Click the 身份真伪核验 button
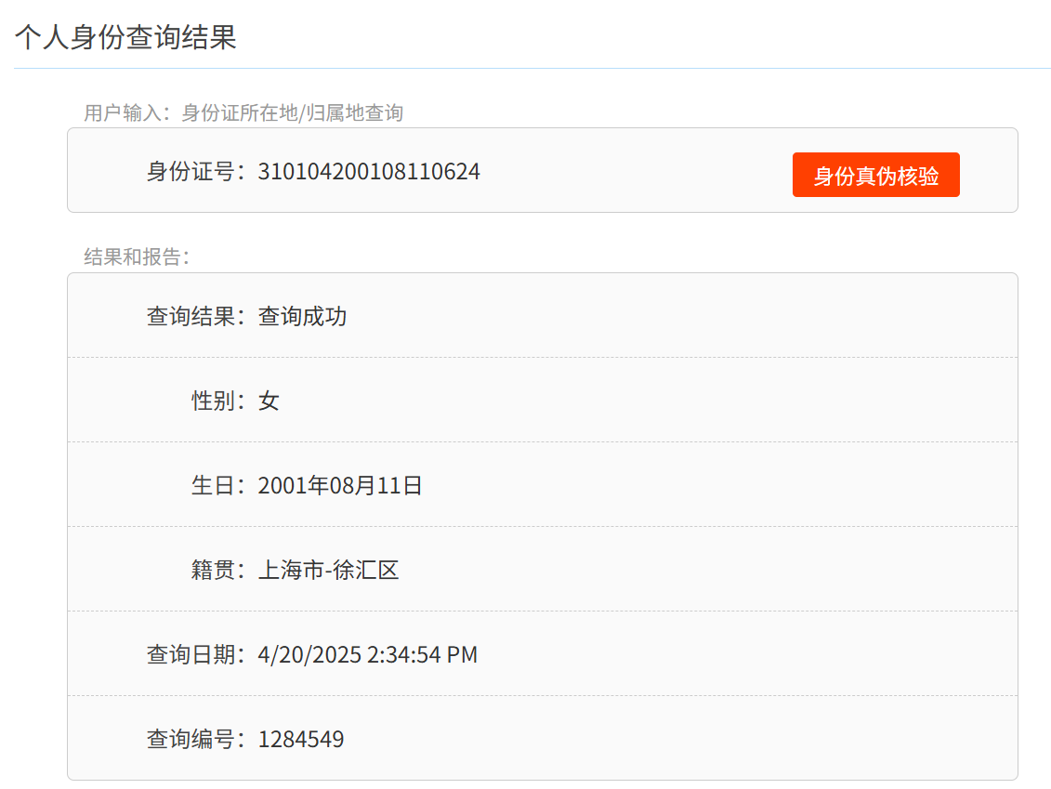This screenshot has width=1051, height=789. (875, 175)
